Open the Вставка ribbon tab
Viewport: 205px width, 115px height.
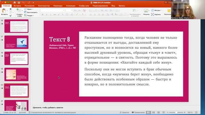tap(17, 6)
